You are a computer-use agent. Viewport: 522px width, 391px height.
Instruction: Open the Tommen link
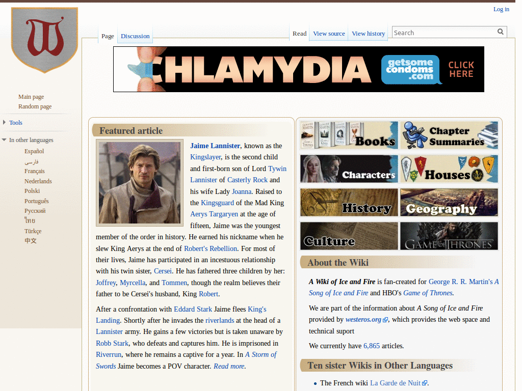pos(174,283)
